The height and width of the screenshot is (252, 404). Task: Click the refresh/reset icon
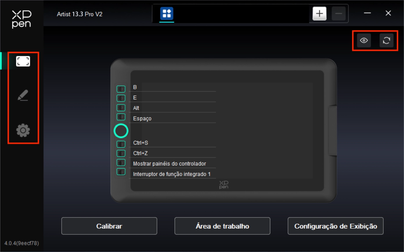pos(387,40)
